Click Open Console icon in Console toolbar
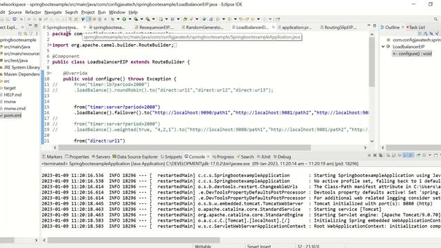This screenshot has height=248, width=441. [436, 155]
